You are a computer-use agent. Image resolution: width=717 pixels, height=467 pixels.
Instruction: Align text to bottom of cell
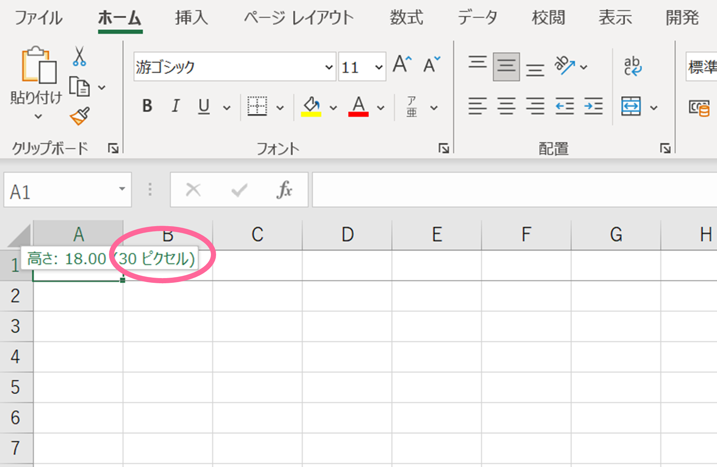point(535,69)
